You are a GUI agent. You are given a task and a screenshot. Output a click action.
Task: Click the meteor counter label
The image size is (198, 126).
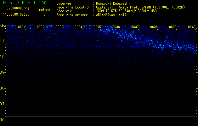pyautogui.click(x=45, y=10)
